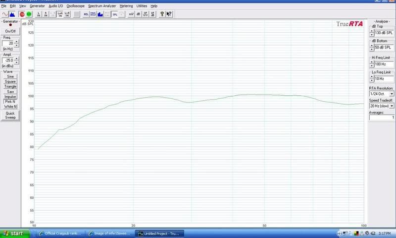Click the SPL toolbar icon
This screenshot has height=238, width=396.
(115, 14)
